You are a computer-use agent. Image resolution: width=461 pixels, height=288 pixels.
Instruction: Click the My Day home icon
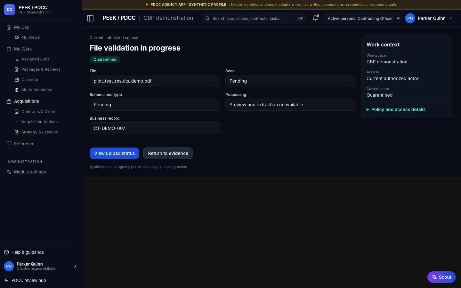click(9, 27)
